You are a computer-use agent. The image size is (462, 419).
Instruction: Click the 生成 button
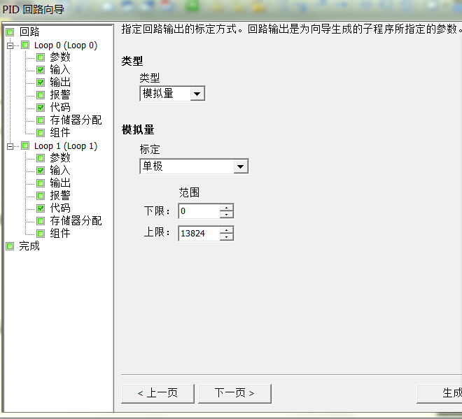tap(440, 393)
